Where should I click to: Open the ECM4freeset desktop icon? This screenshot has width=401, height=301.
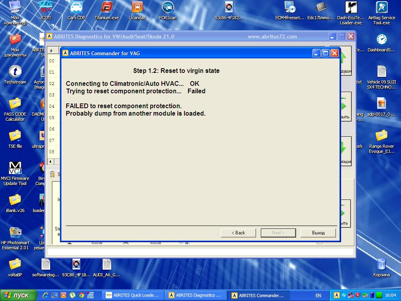point(290,11)
